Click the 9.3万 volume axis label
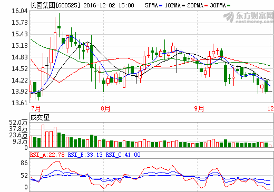The height and width of the screenshot is (192, 274). tap(20, 142)
